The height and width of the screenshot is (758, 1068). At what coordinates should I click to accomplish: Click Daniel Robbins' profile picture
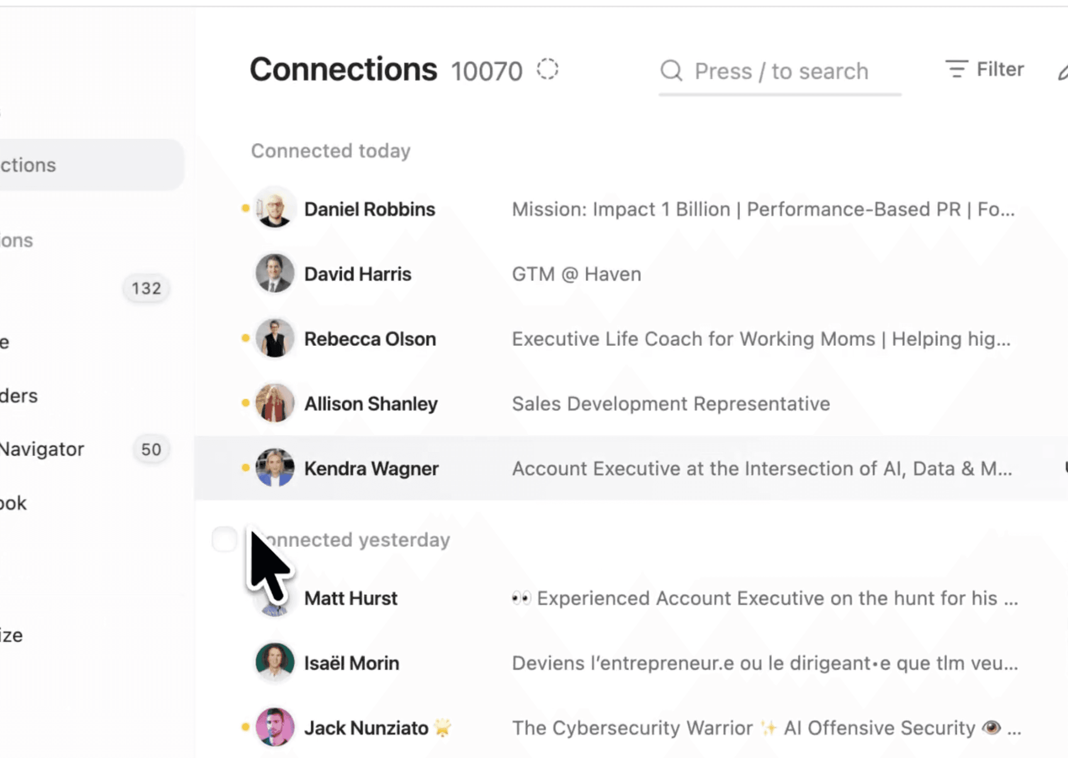[275, 209]
